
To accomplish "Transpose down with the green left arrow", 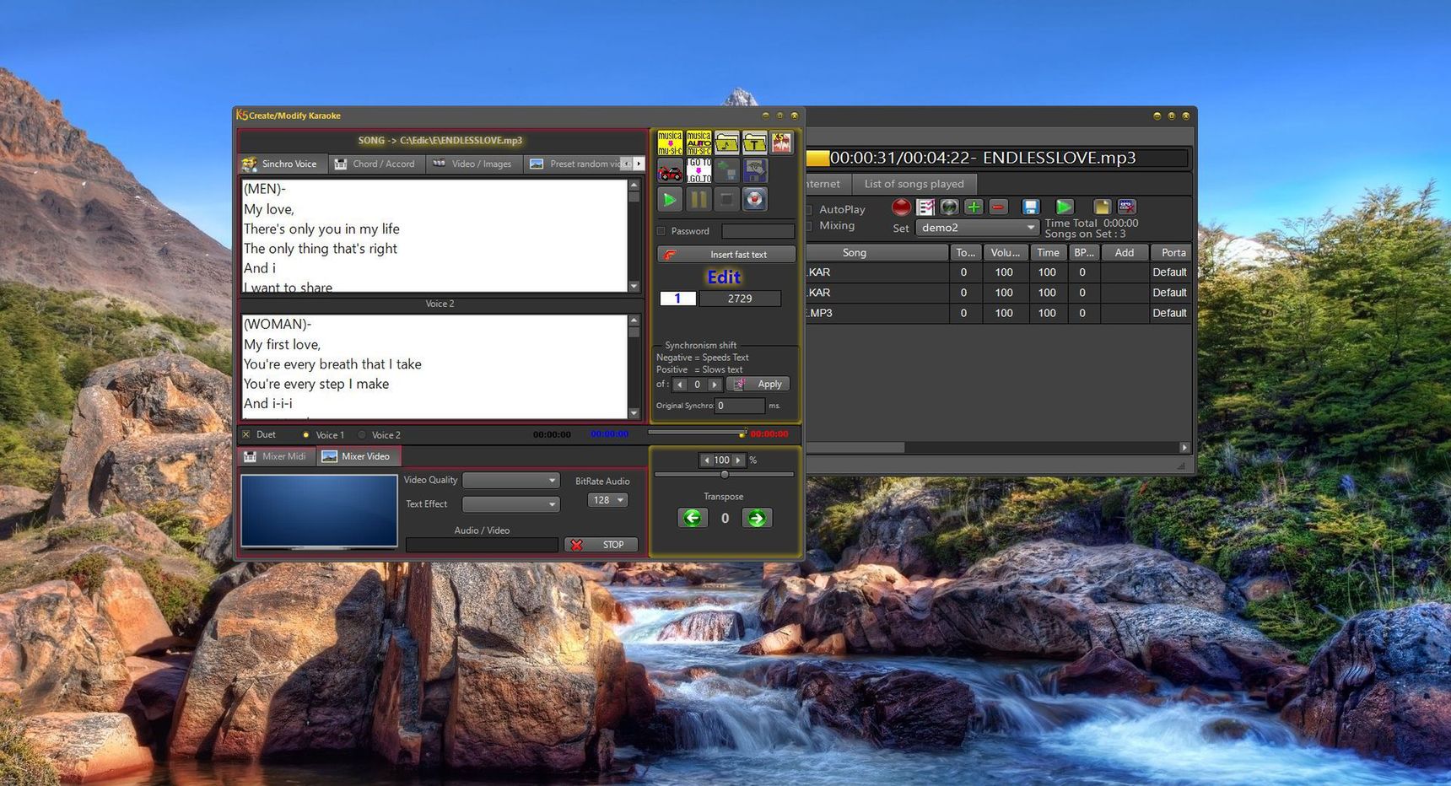I will tap(692, 518).
